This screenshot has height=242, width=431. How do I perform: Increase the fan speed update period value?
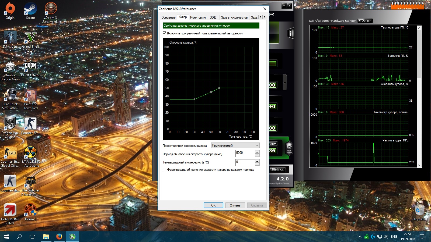click(x=257, y=152)
